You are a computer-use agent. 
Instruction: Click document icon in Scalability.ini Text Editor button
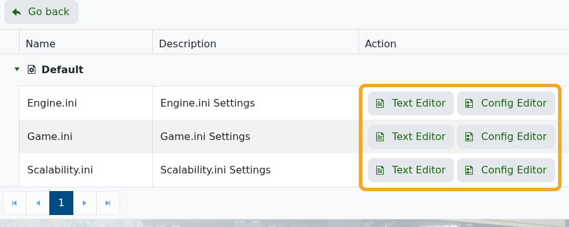(380, 170)
